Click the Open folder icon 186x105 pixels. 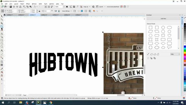coord(6,7)
